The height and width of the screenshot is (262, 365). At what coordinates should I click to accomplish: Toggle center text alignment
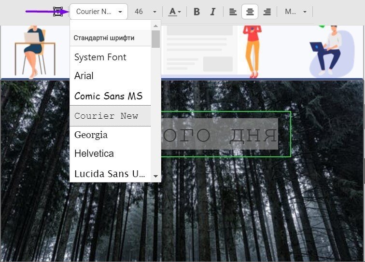tap(250, 12)
